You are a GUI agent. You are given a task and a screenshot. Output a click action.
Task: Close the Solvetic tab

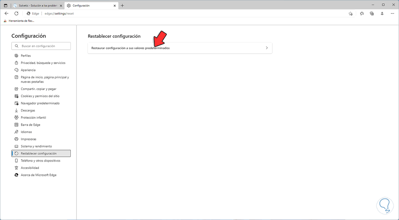(61, 6)
